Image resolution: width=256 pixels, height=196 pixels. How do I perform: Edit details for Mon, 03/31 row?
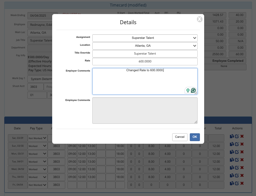(237, 152)
